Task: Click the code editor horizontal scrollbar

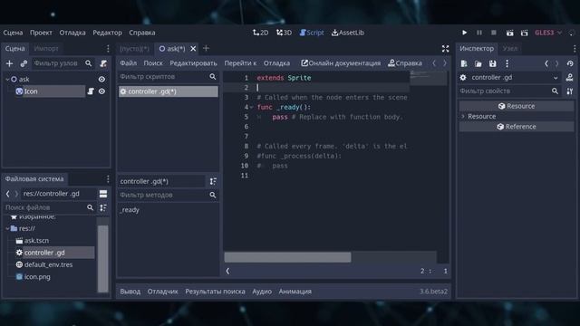Action: (x=288, y=257)
